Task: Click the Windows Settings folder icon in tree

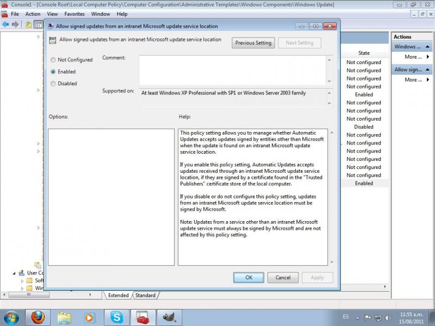Action: pos(29,288)
